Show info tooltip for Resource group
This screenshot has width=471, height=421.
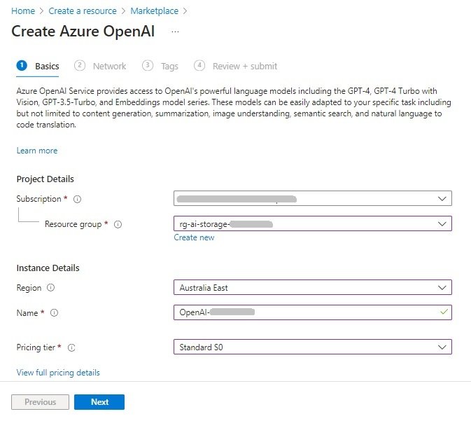(x=118, y=224)
